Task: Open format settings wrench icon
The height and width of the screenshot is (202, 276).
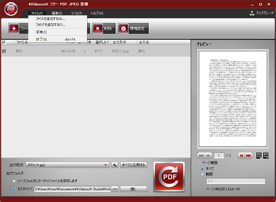Action: click(115, 165)
